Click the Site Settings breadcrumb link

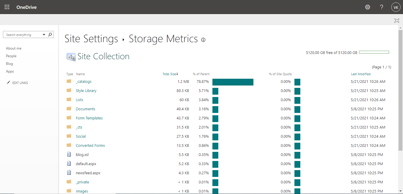tap(91, 39)
